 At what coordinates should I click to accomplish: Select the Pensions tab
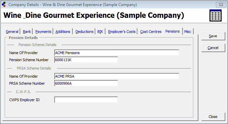pyautogui.click(x=172, y=31)
